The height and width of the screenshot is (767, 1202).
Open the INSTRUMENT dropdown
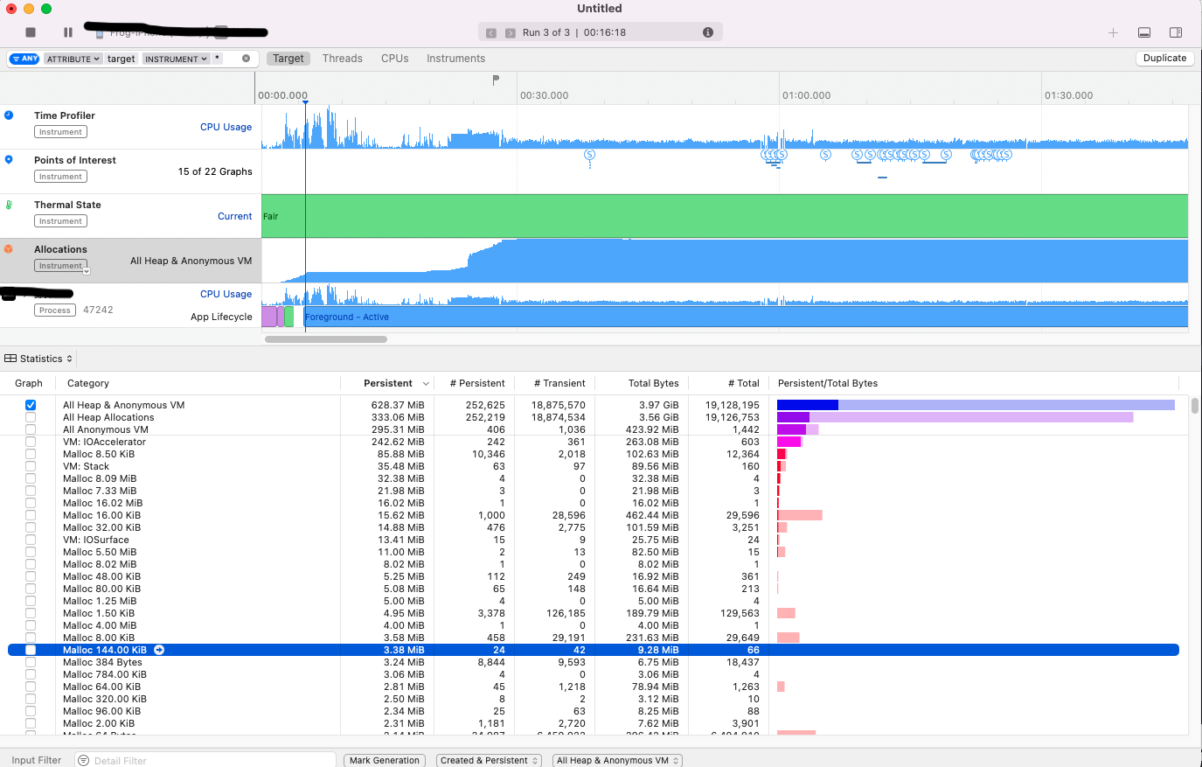tap(176, 59)
